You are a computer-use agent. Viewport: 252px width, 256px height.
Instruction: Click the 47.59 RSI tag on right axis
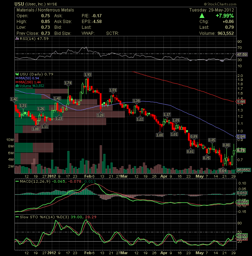click(242, 55)
